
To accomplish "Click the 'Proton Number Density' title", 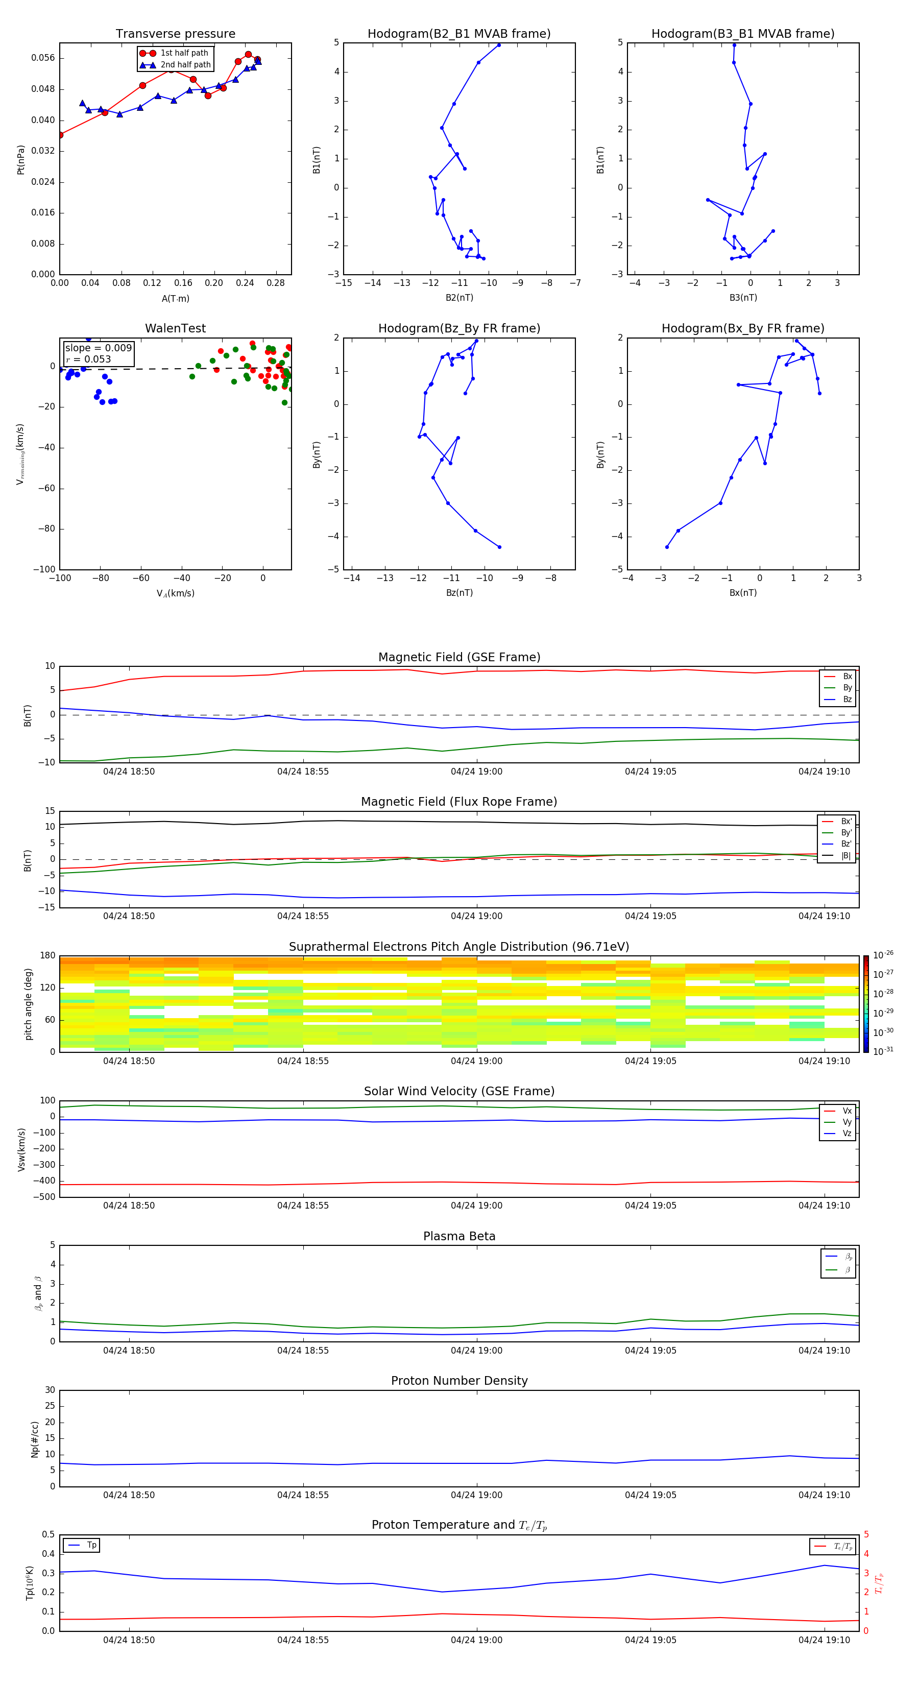I will tap(459, 1381).
